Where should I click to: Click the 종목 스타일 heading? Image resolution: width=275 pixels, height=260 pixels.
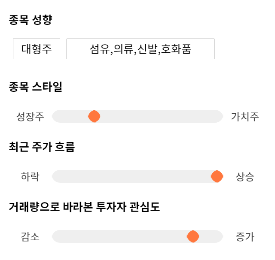[x=36, y=87]
